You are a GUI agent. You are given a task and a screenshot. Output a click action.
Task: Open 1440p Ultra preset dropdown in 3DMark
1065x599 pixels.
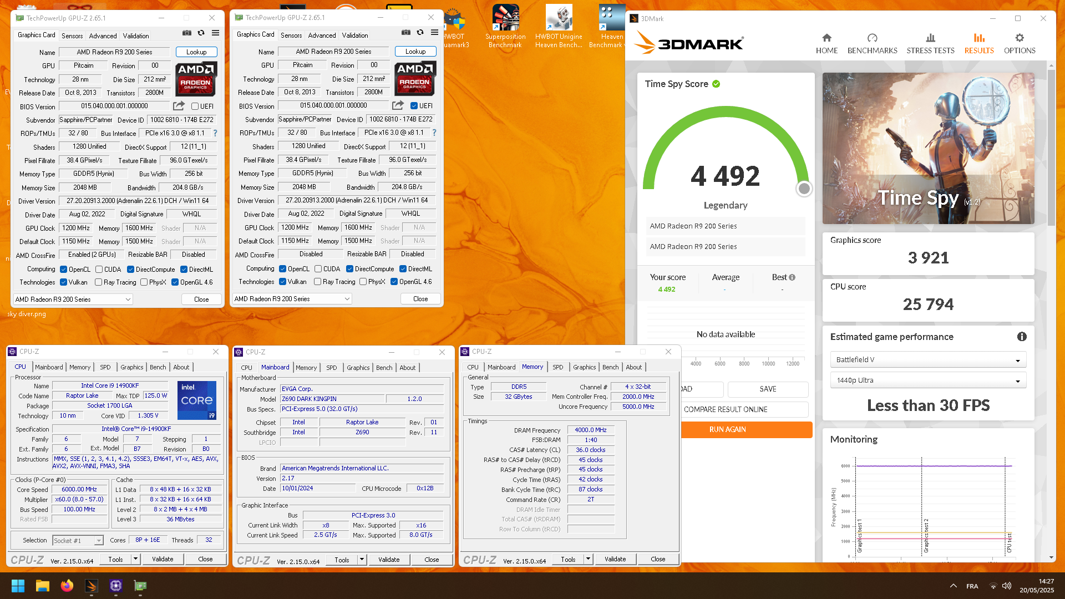pyautogui.click(x=928, y=380)
